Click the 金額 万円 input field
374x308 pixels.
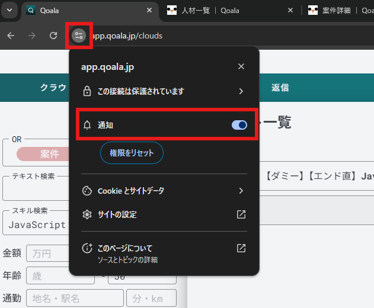pyautogui.click(x=46, y=254)
